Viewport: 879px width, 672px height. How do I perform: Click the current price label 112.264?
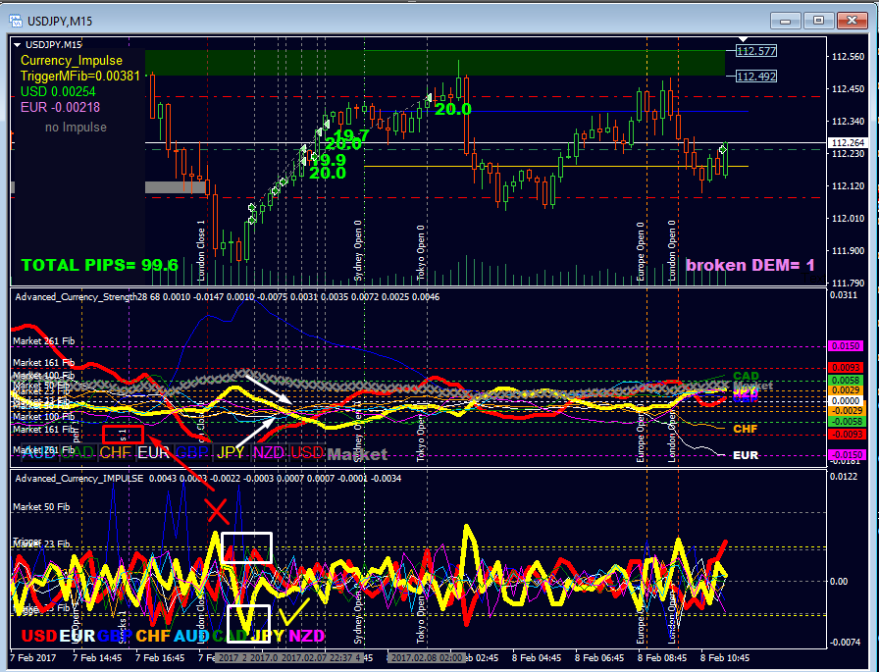848,143
